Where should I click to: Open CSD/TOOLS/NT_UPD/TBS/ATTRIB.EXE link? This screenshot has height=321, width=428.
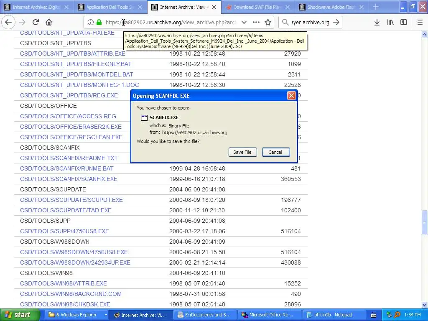point(73,53)
